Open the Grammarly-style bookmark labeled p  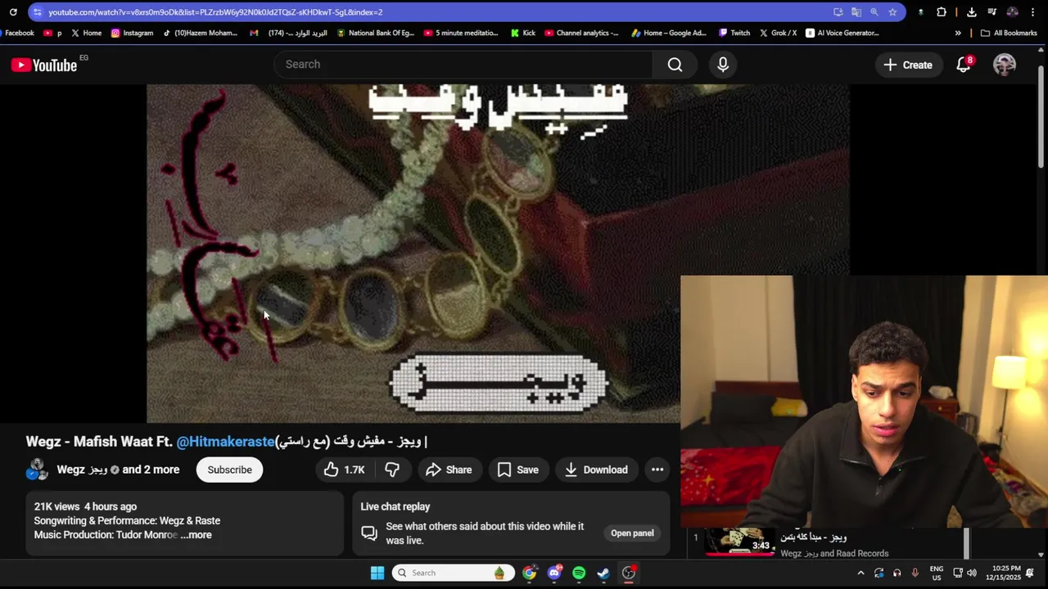click(x=53, y=33)
